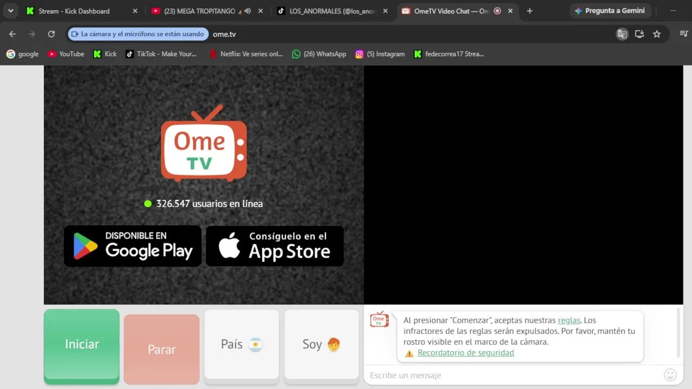This screenshot has height=389, width=692.
Task: Open the fedecorrea17 Stream bookmark
Action: click(x=449, y=54)
